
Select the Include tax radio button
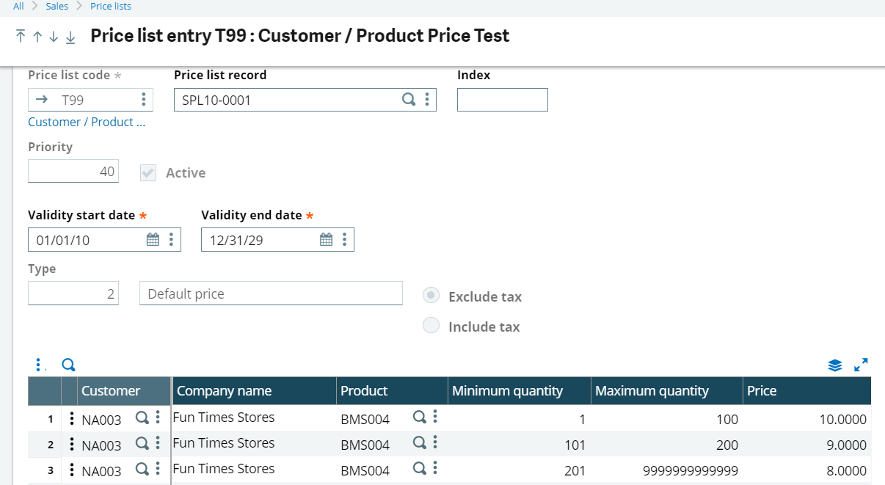pos(431,325)
